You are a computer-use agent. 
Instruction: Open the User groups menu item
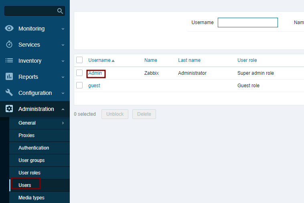31,160
